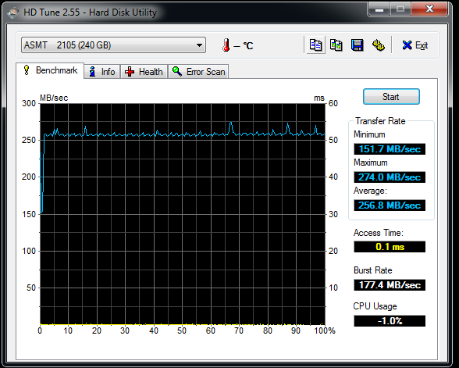The width and height of the screenshot is (459, 368).
Task: Click the lightbulb icon on the Benchmark tab
Action: click(x=27, y=70)
